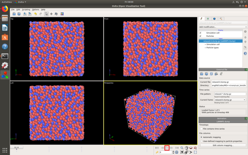Collapse the Animation rollout
248x155 pixels.
(222, 118)
